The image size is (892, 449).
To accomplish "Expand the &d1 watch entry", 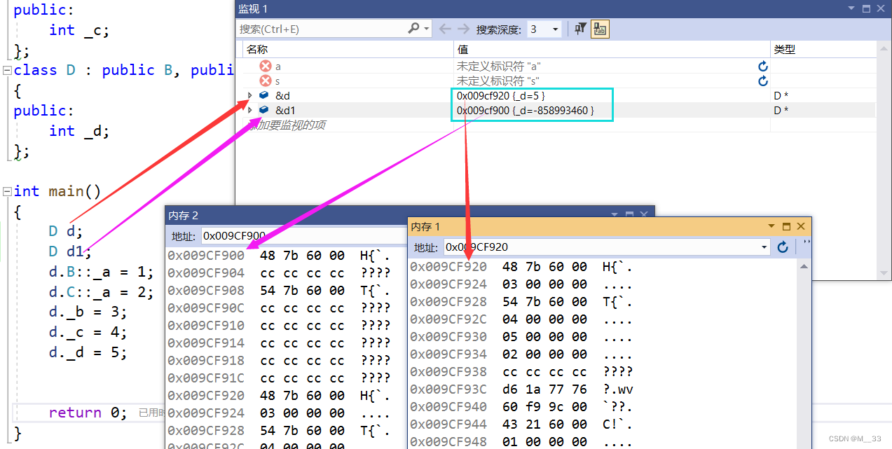I will (250, 110).
